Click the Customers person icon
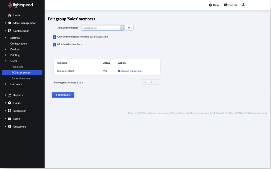 click(10, 126)
